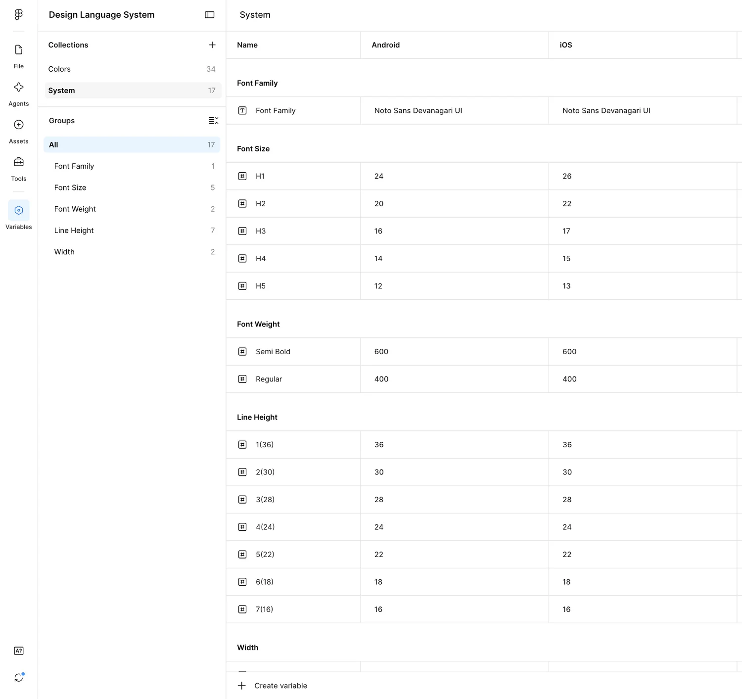This screenshot has height=699, width=742.
Task: Toggle the sidebar panel collapse icon
Action: [210, 15]
